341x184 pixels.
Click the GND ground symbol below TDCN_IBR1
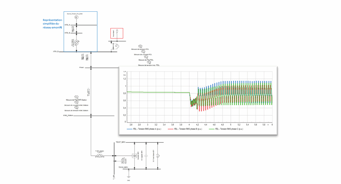pyautogui.click(x=129, y=177)
